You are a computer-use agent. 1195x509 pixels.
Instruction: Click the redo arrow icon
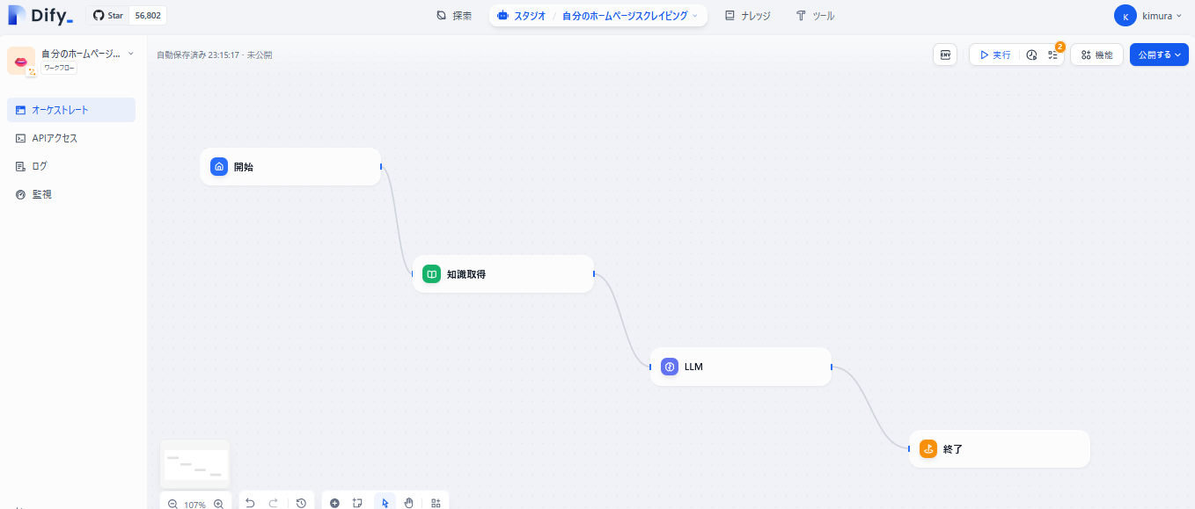(x=273, y=503)
